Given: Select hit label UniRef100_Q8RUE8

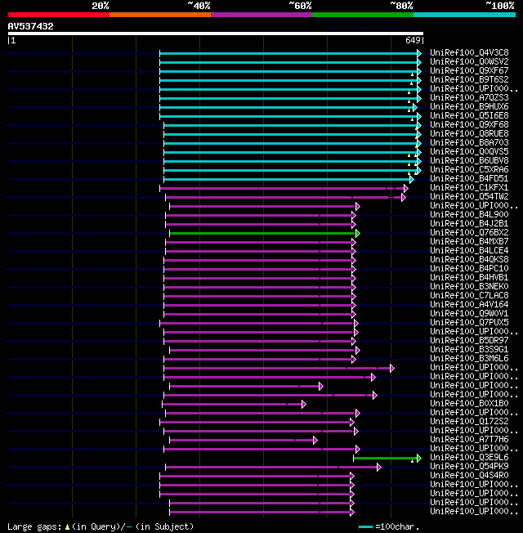Looking at the screenshot, I should click(469, 134).
